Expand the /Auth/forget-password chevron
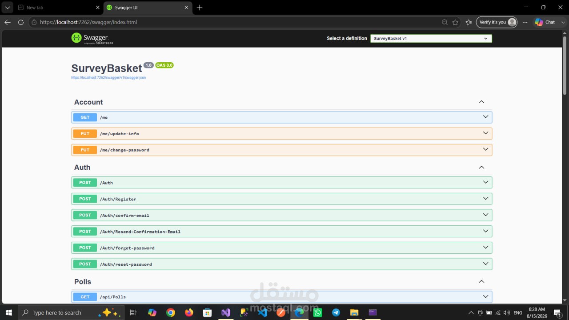The image size is (569, 320). 485,248
